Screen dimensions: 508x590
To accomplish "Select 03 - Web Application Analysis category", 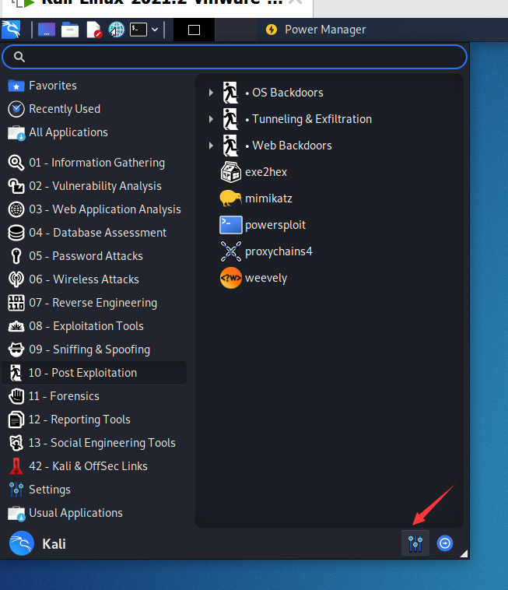I will pyautogui.click(x=94, y=209).
